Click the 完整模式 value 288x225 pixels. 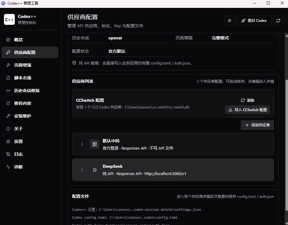[220, 38]
